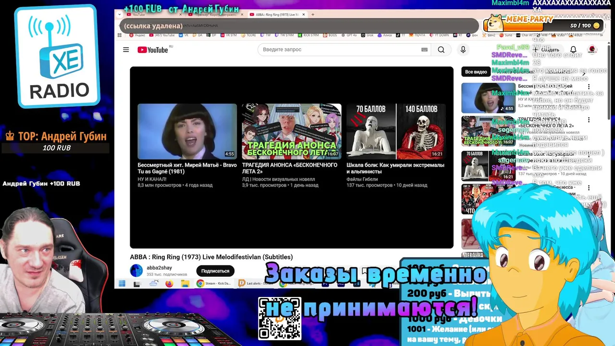
Task: Start voice search via microphone icon
Action: [463, 49]
